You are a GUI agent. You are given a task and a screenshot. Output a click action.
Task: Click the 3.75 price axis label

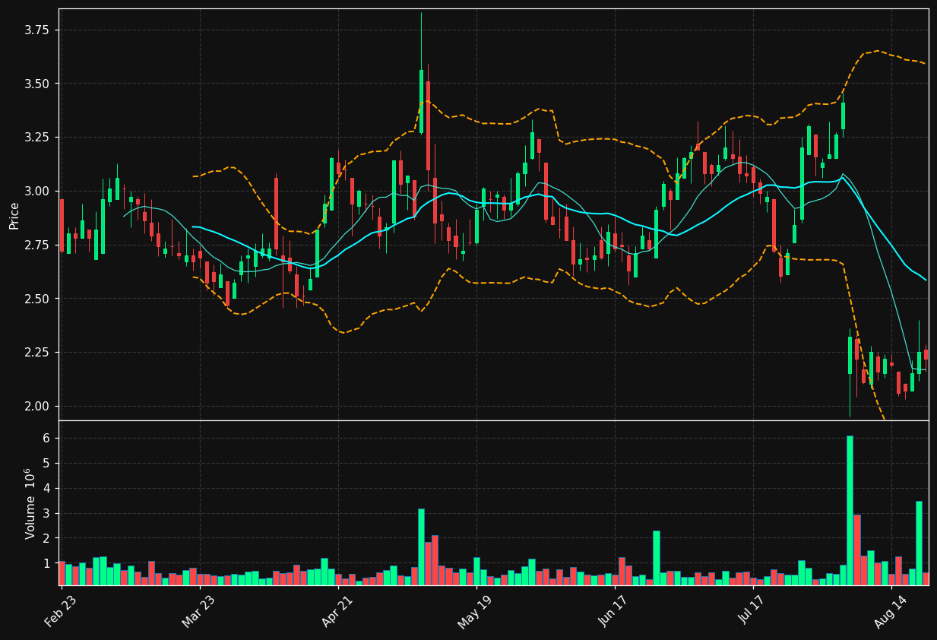36,30
